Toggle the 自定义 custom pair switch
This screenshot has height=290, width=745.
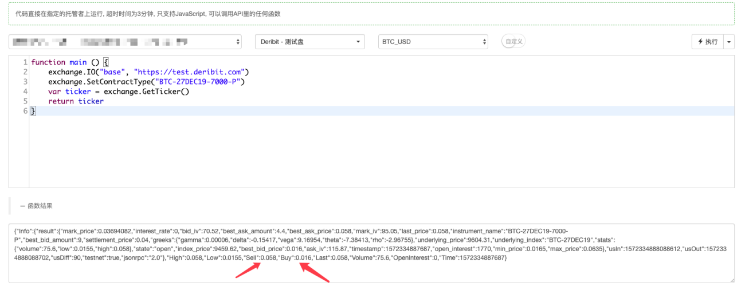513,41
